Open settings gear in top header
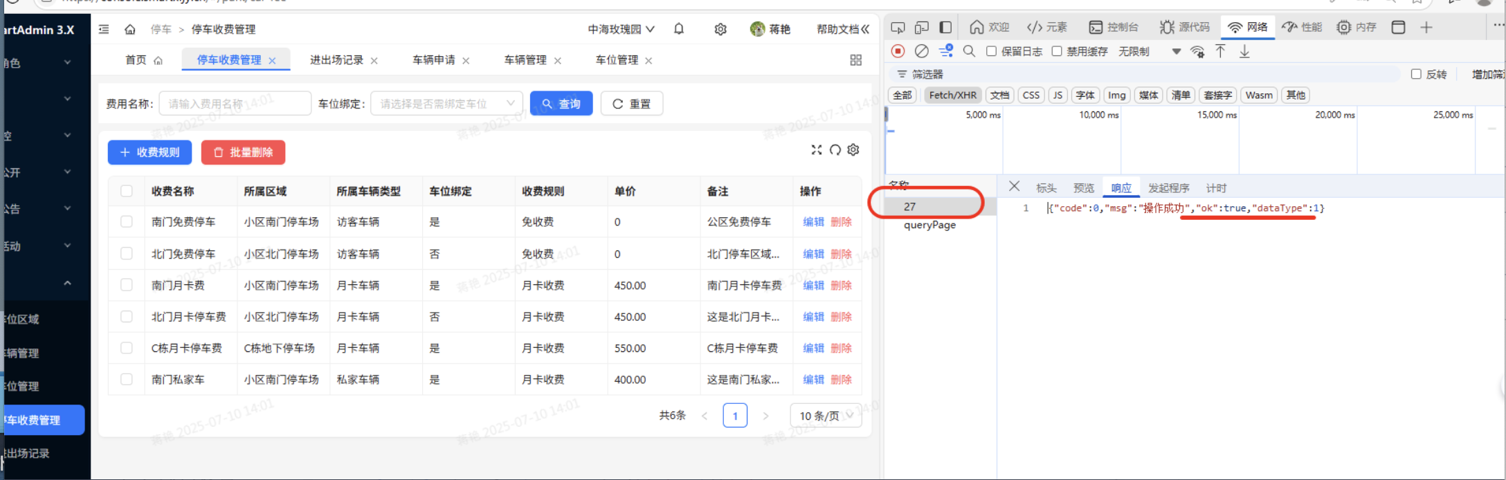The image size is (1506, 480). pos(720,29)
